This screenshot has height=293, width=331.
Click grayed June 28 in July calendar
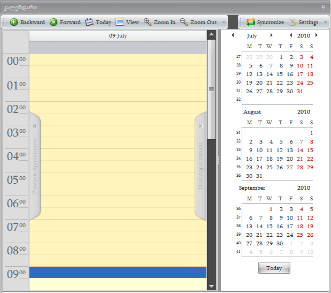click(x=249, y=57)
